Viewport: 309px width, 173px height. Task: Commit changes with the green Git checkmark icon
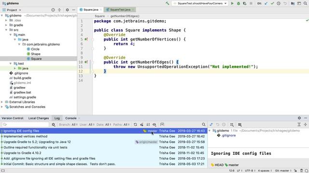pos(272,3)
